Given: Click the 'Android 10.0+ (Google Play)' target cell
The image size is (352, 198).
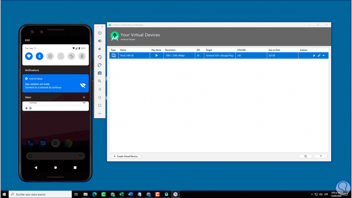Looking at the screenshot, I should (x=220, y=56).
